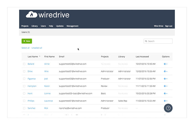Open gear options for Hampton row
The height and width of the screenshot is (125, 194).
click(165, 86)
